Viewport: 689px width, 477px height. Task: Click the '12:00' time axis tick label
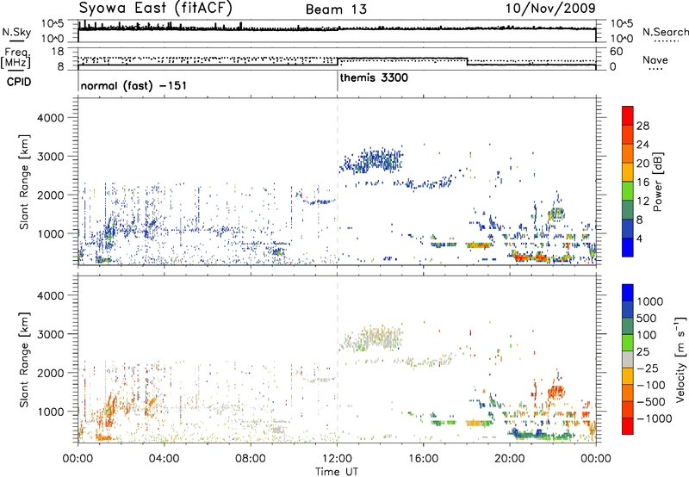[337, 459]
